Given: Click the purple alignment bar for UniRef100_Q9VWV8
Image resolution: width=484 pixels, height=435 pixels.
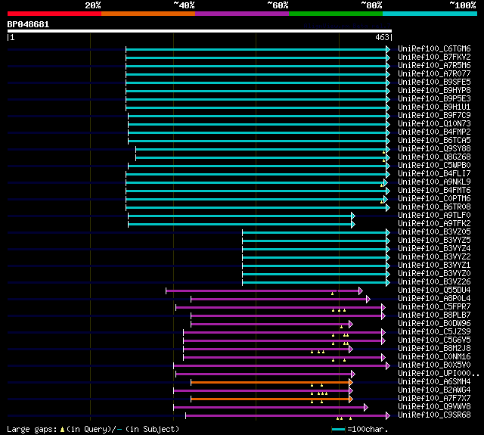Looking at the screenshot, I should pyautogui.click(x=269, y=407).
